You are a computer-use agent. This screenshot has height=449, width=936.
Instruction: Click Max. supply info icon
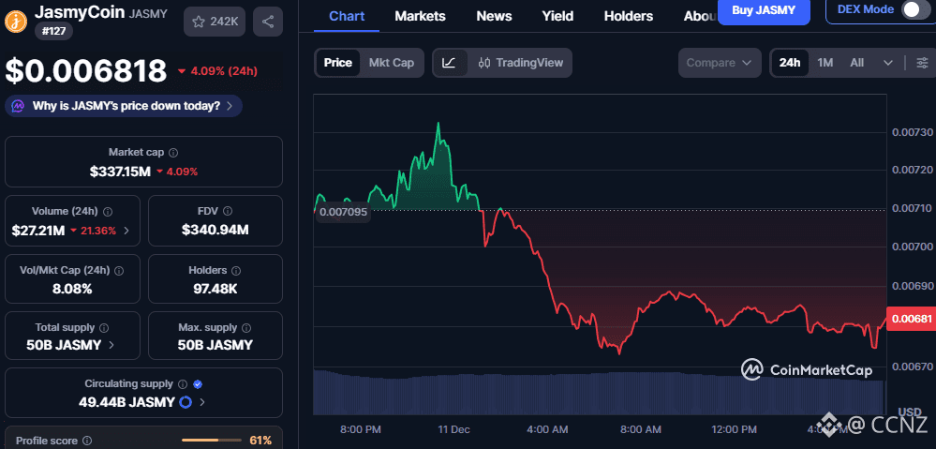[247, 328]
